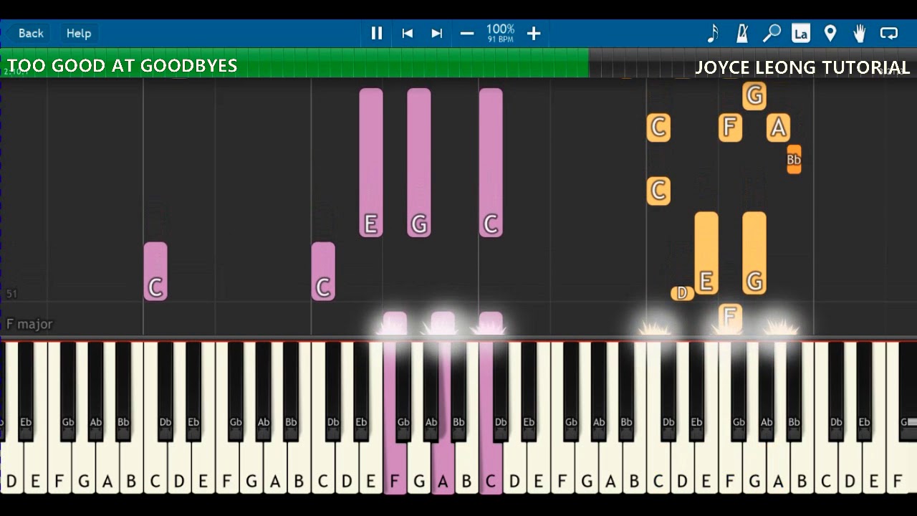917x516 pixels.
Task: Click the 100% 91 BPM speed readout
Action: (x=500, y=32)
